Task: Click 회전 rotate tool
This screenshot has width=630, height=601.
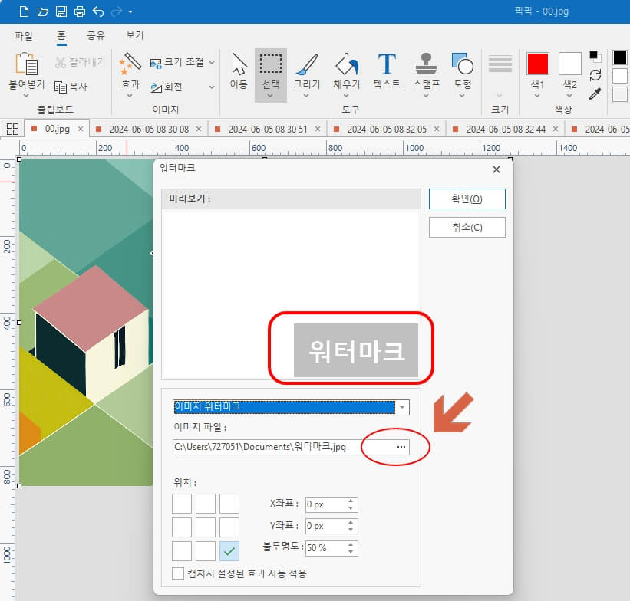Action: pos(167,87)
